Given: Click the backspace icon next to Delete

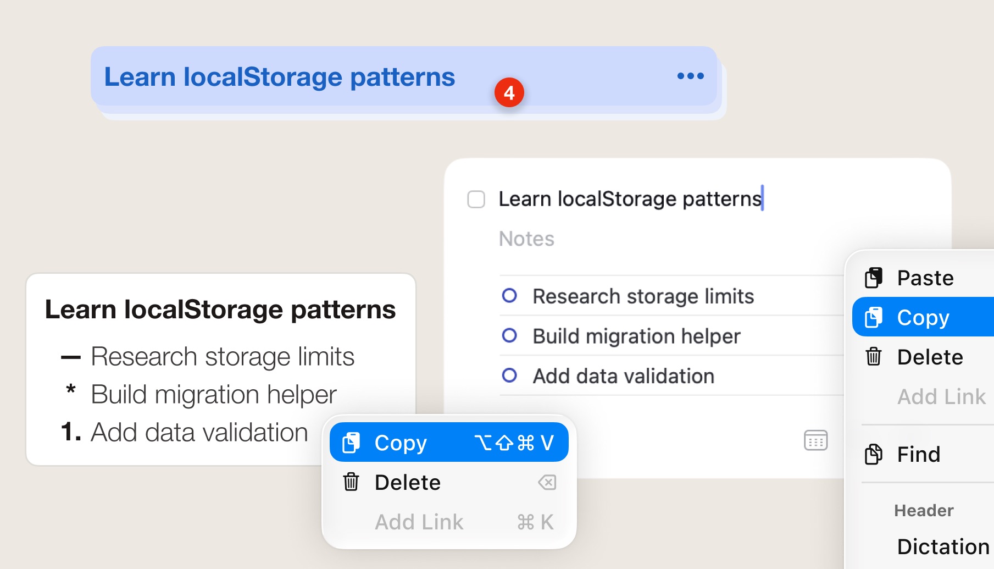Looking at the screenshot, I should click(x=546, y=483).
